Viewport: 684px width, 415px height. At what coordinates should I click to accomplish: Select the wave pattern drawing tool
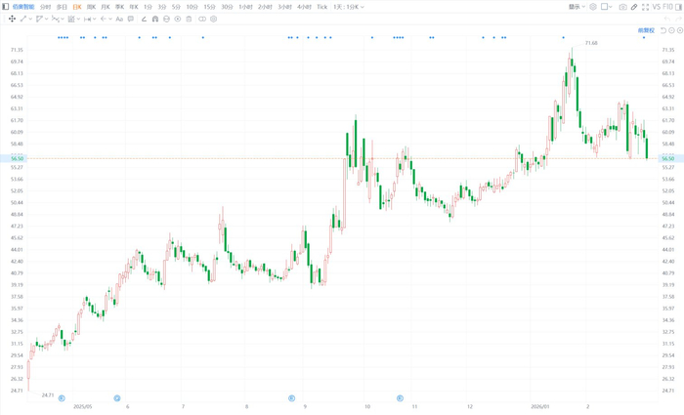(x=56, y=19)
